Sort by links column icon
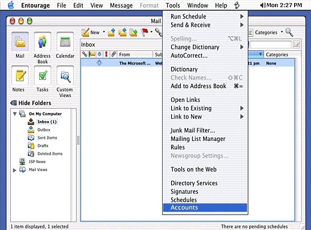This screenshot has height=230, width=311. 85,54
